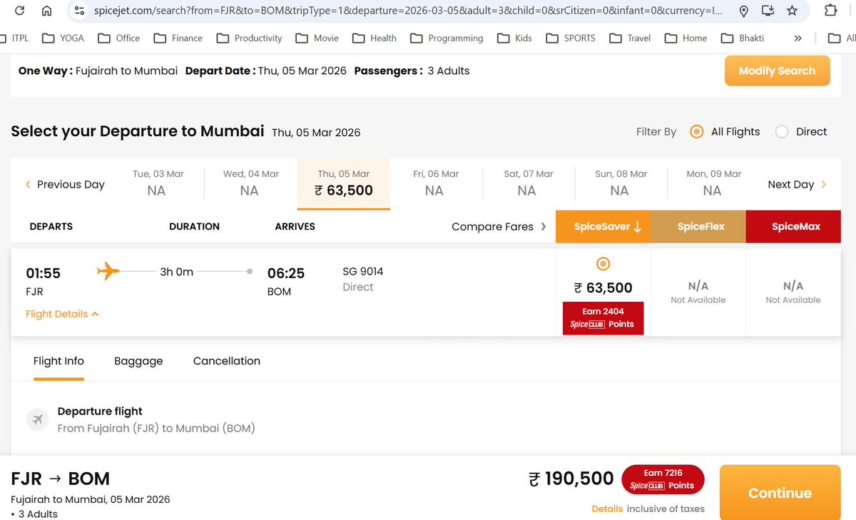The width and height of the screenshot is (856, 520).
Task: Open the SPORTS bookmarks folder
Action: (x=571, y=38)
